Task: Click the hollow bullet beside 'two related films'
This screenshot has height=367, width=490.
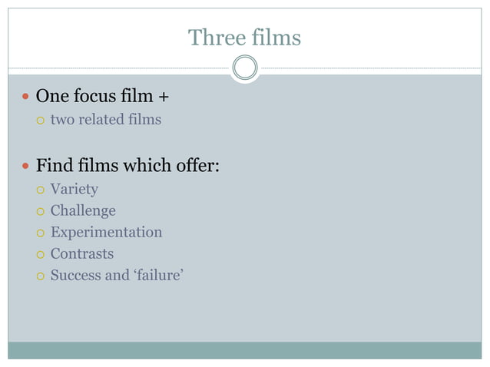Action: coord(40,121)
